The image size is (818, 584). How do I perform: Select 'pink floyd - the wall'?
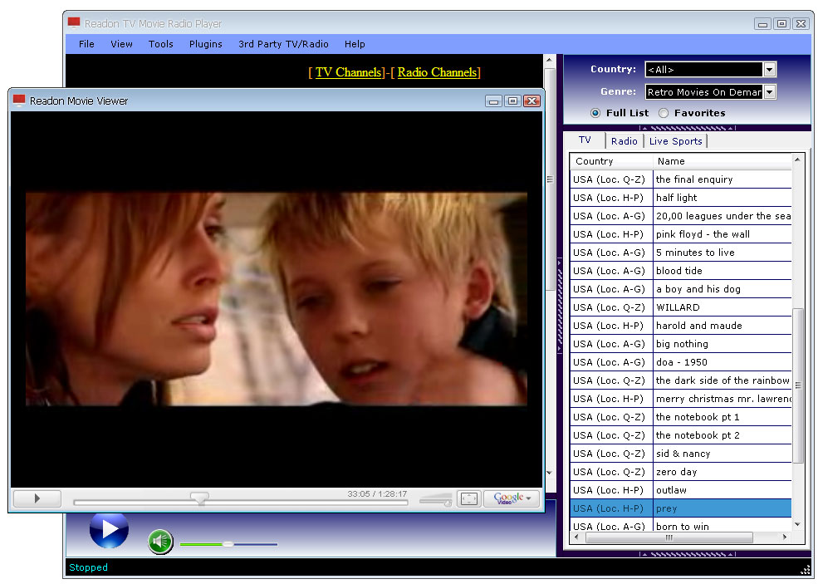click(681, 234)
